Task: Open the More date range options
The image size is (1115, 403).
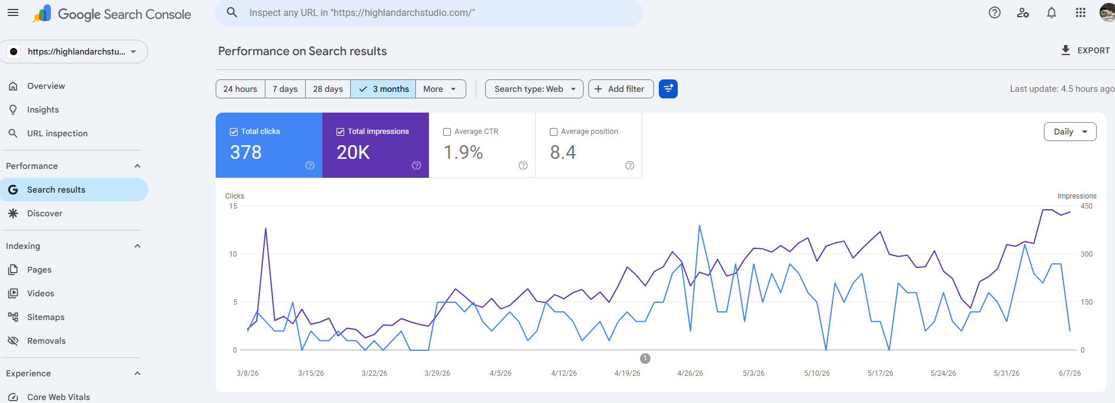Action: click(440, 89)
